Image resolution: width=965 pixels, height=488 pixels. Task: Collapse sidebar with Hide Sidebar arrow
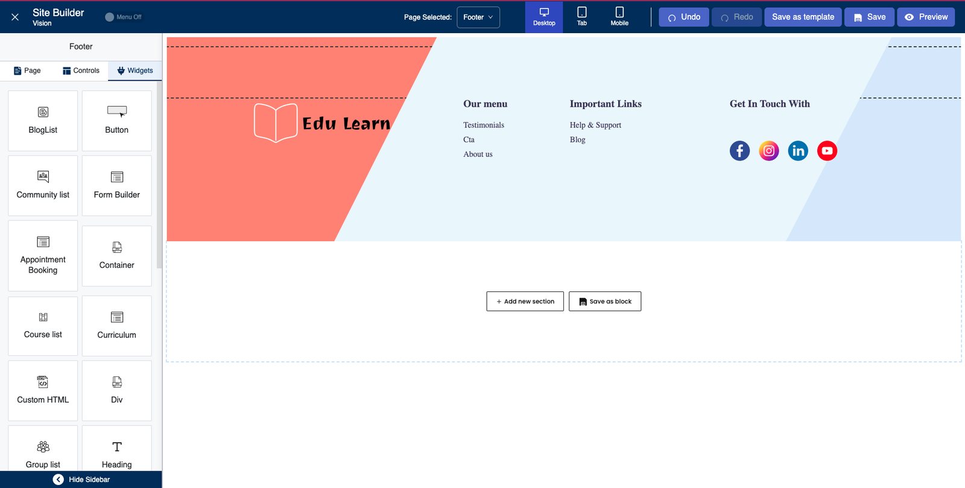[59, 480]
